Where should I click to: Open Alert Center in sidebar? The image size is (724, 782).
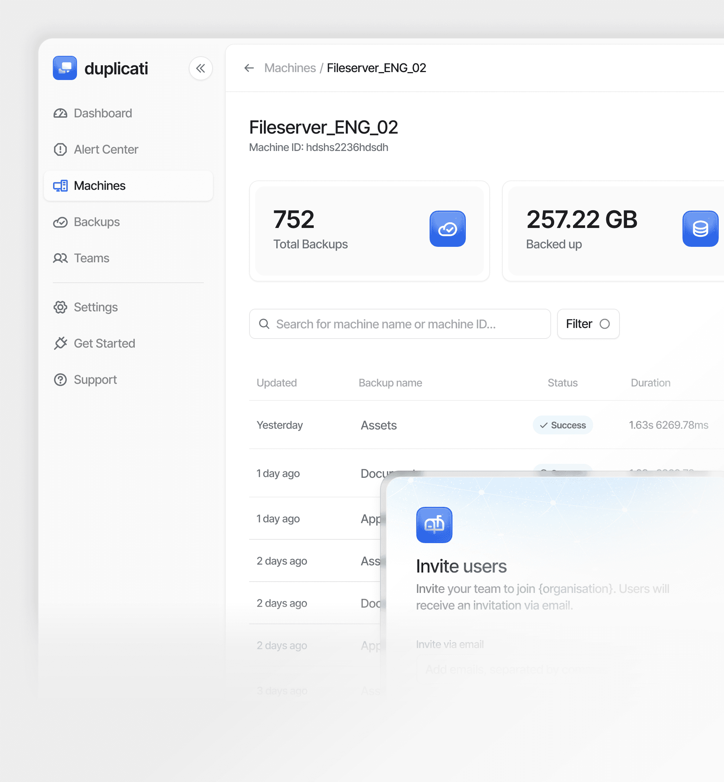pyautogui.click(x=128, y=149)
